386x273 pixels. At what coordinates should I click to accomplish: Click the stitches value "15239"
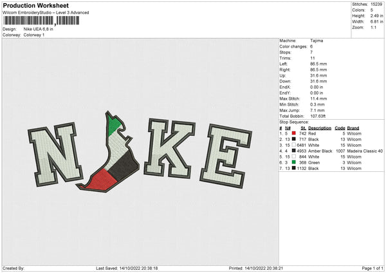coord(376,5)
